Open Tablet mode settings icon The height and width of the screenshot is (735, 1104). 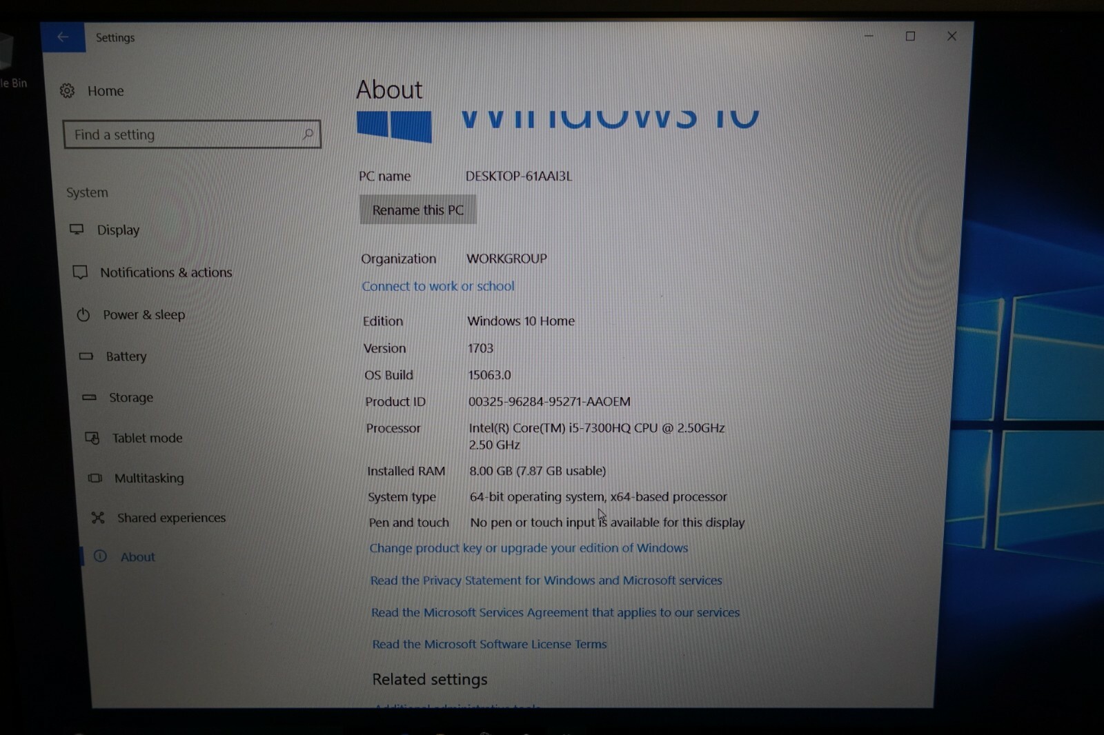tap(92, 438)
